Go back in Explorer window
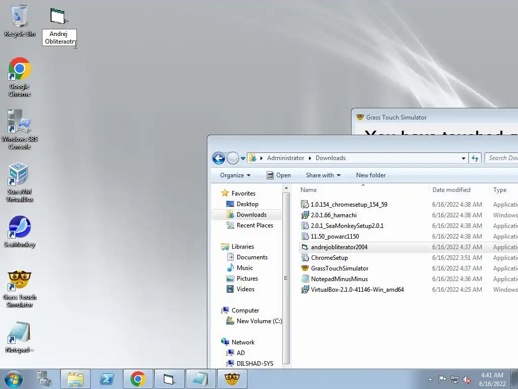518x389 pixels. pyautogui.click(x=219, y=158)
